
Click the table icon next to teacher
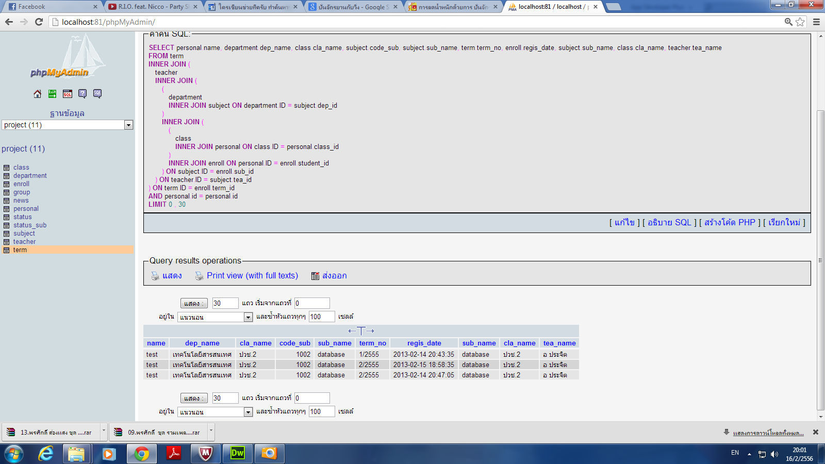[7, 242]
